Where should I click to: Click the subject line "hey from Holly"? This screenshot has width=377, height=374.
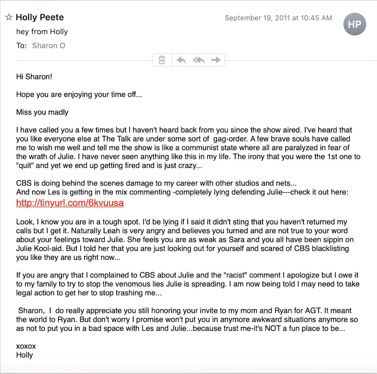[42, 32]
